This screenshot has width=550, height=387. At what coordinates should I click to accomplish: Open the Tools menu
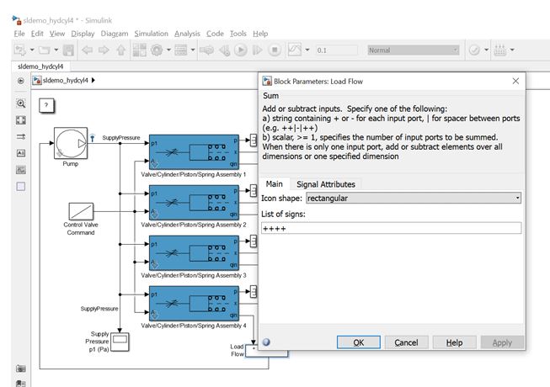coord(238,34)
